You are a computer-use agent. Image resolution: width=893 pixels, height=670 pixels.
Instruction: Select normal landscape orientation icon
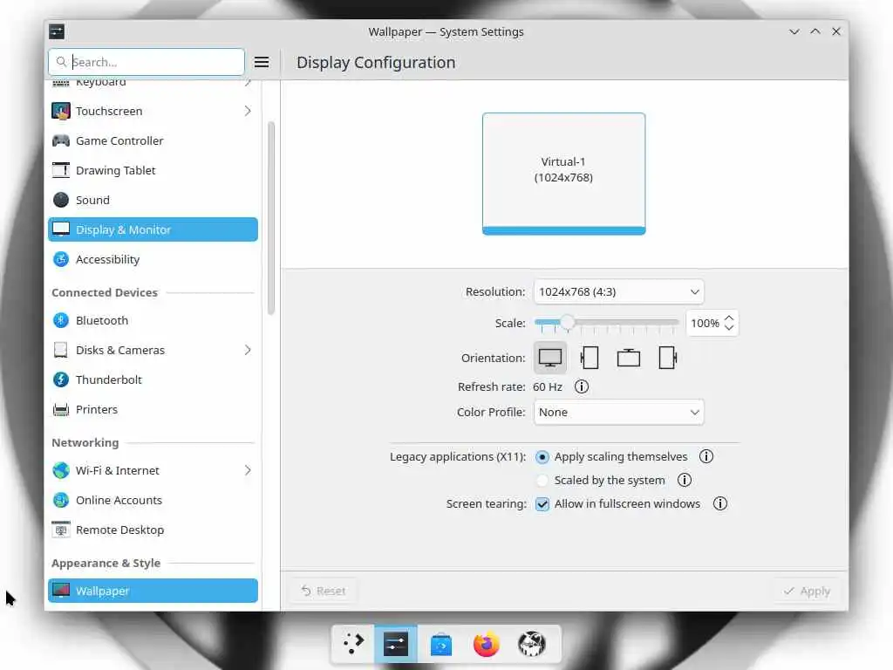pos(550,358)
